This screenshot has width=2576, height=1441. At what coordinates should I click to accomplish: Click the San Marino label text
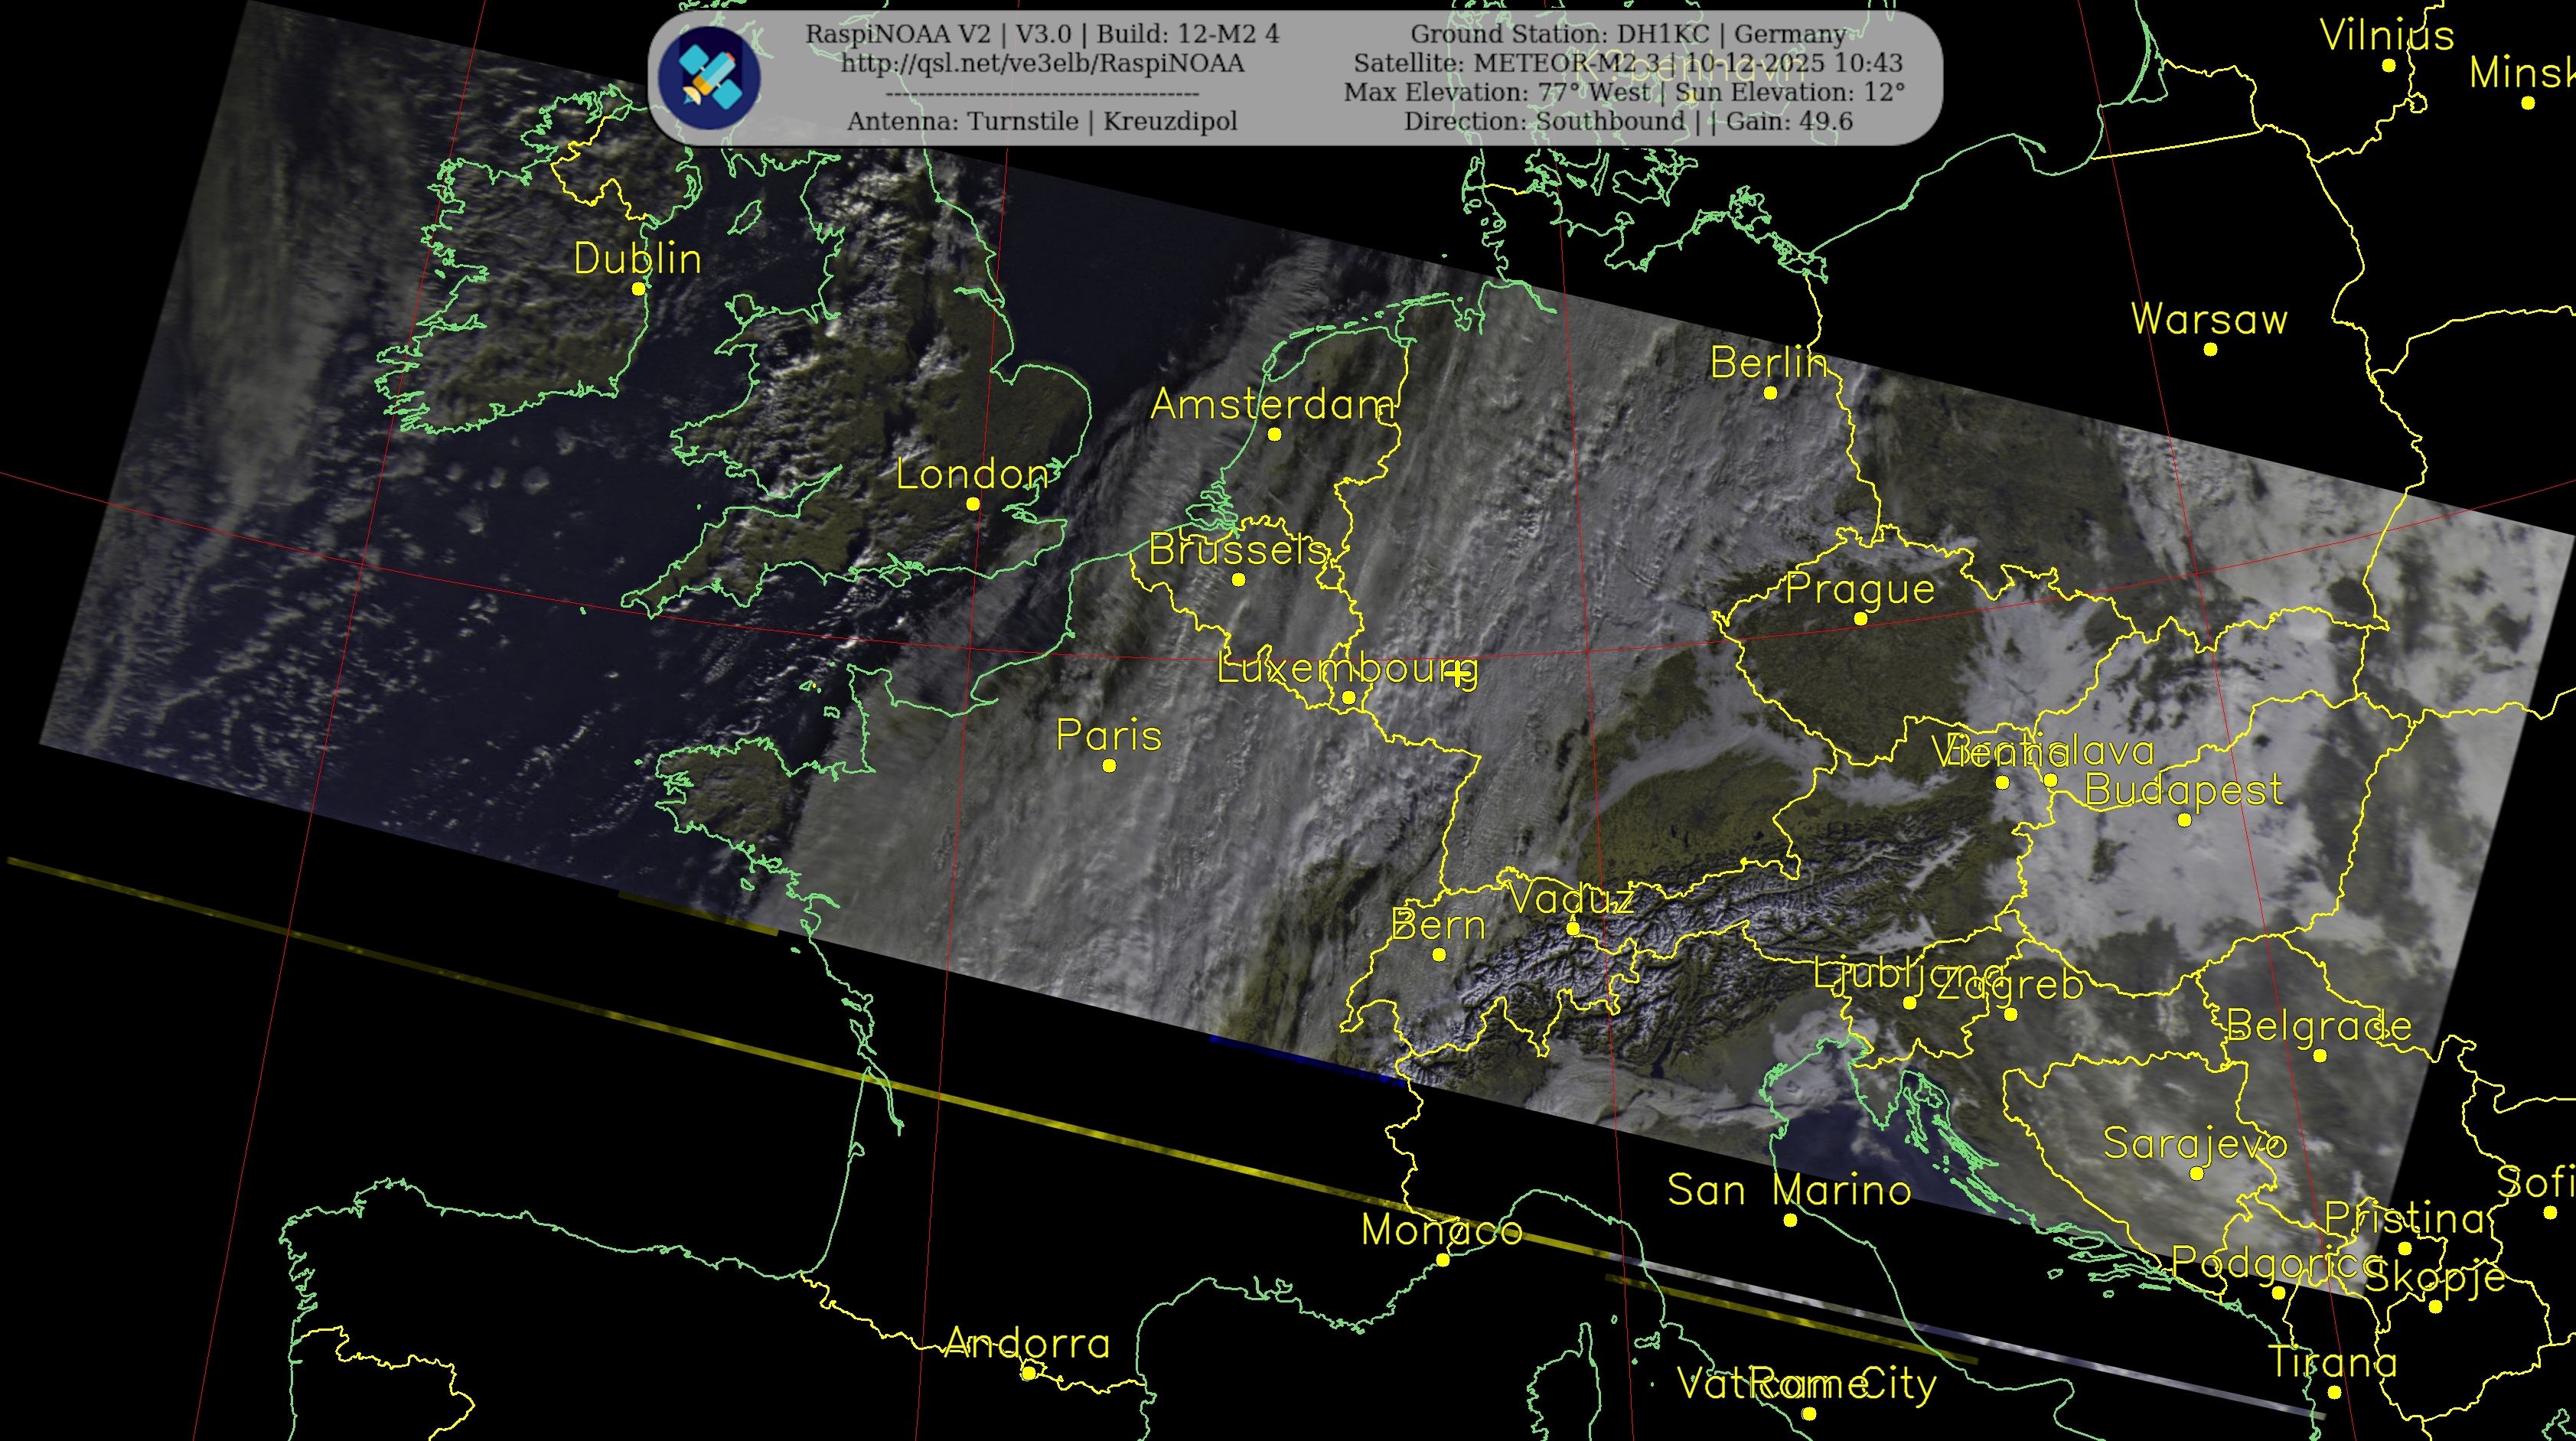1789,1191
